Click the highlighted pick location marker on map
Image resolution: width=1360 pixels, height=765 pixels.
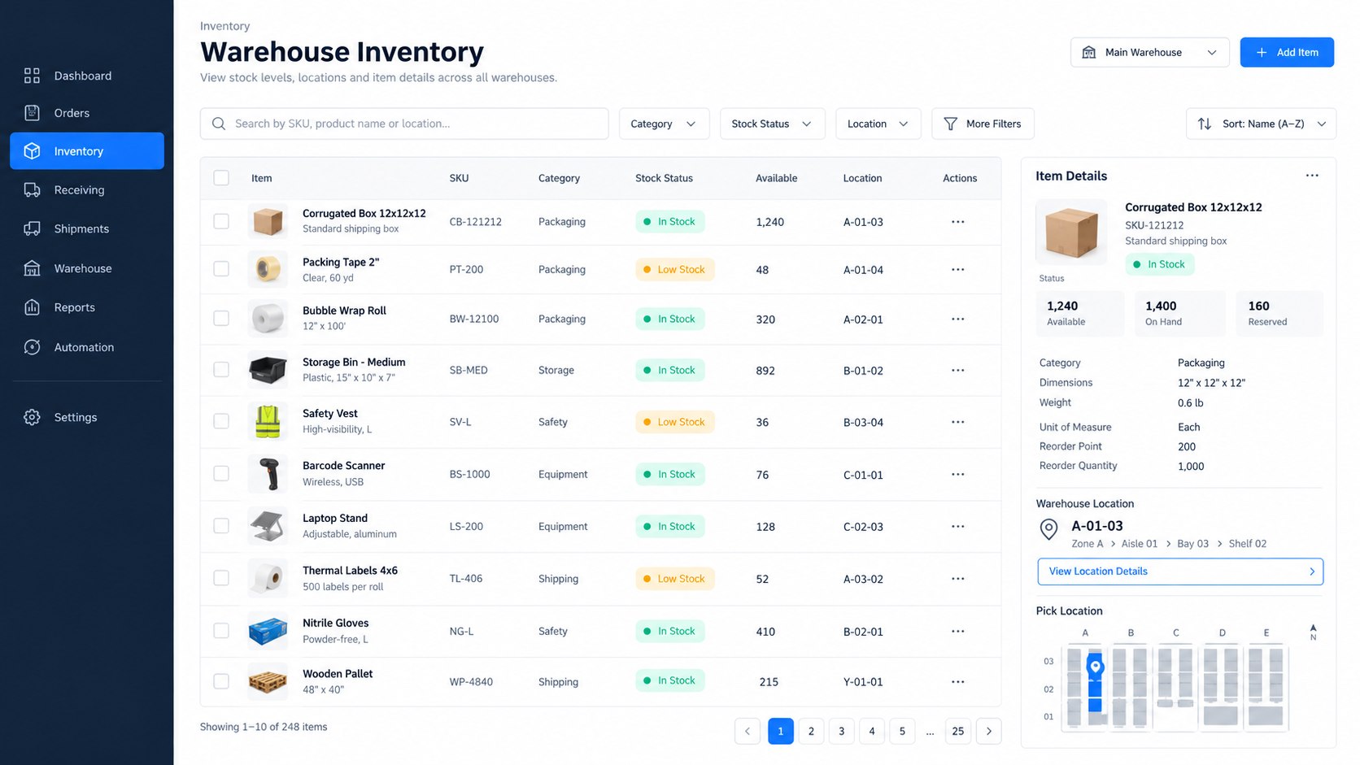point(1096,667)
